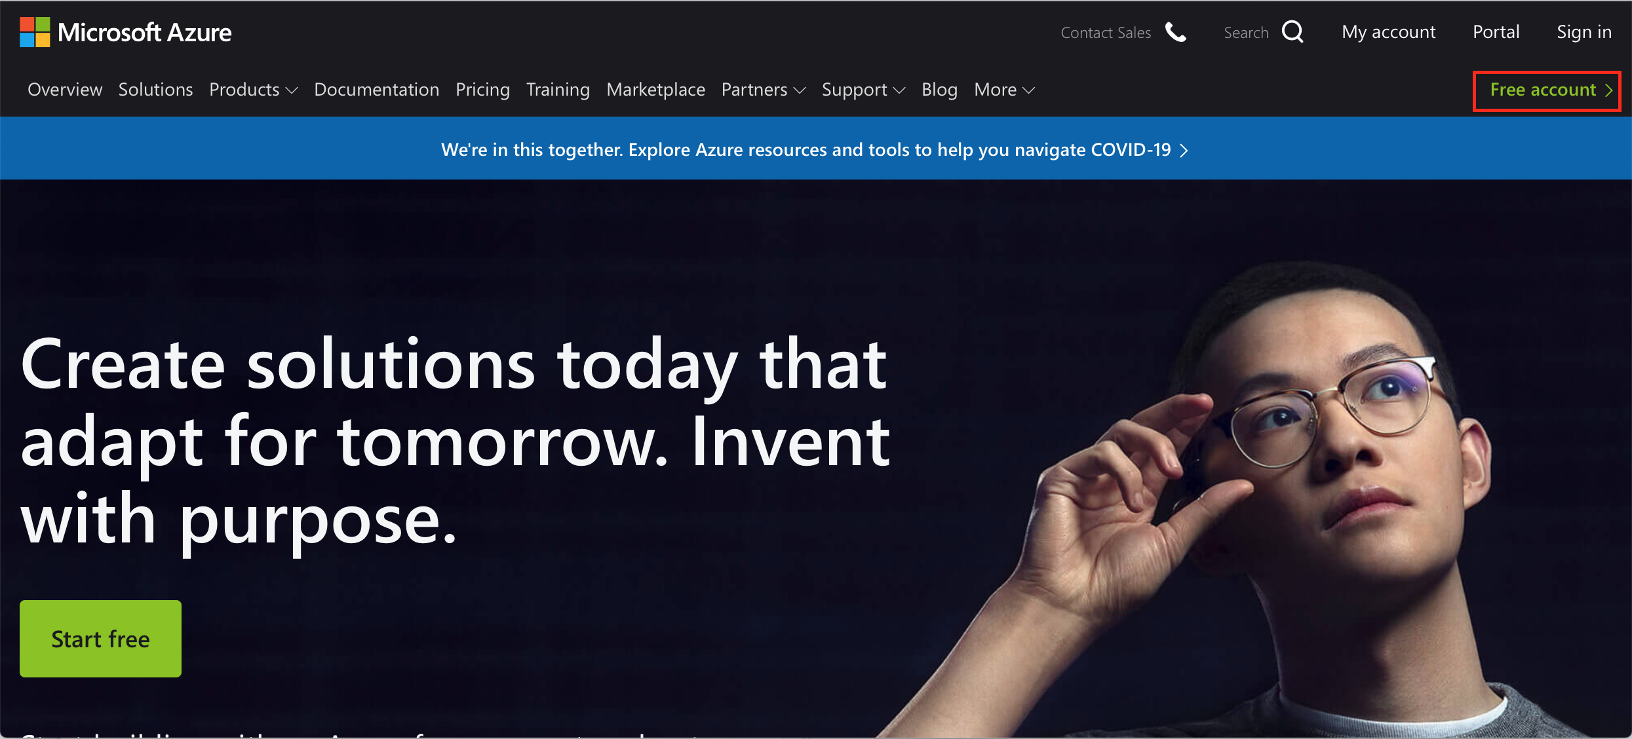
Task: Click the chevron arrow beside Free account
Action: [1608, 90]
